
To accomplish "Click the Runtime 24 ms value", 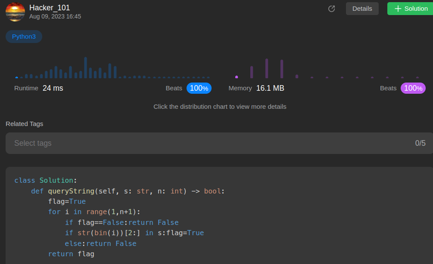I will [x=53, y=88].
